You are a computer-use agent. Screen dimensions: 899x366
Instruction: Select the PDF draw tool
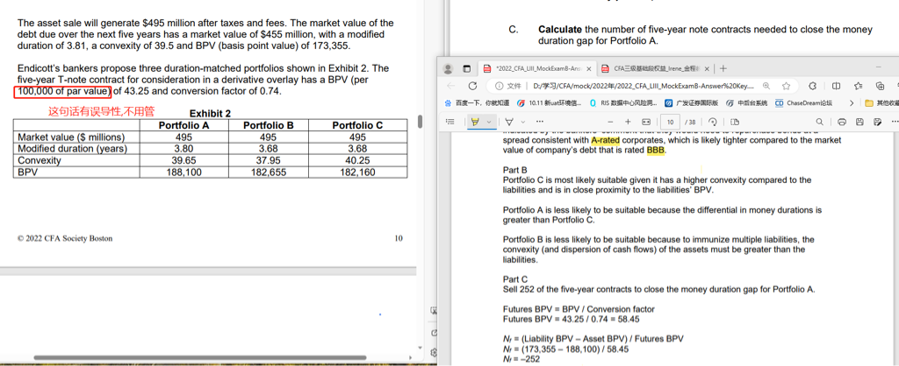pos(508,122)
